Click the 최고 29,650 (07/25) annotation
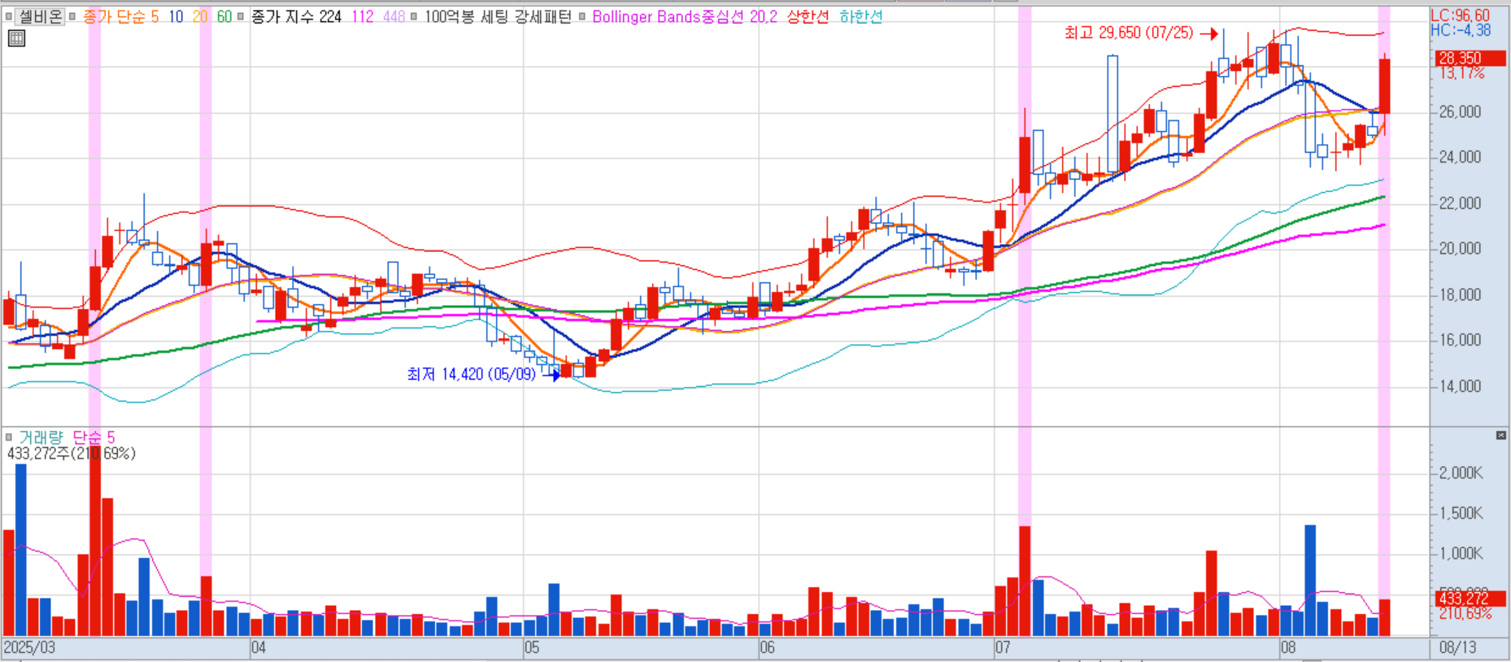The image size is (1511, 662). [x=1129, y=33]
